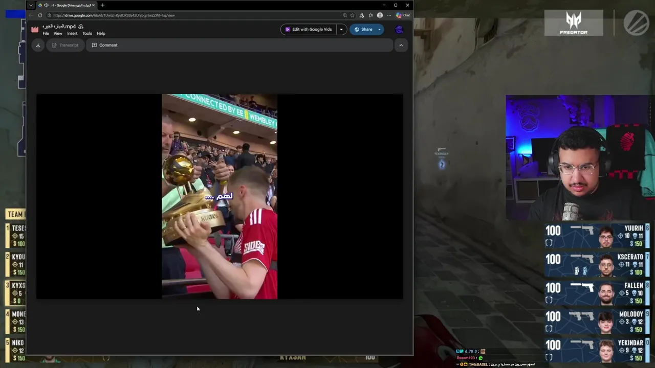This screenshot has height=368, width=655.
Task: Click the ESL logo on stream overlay
Action: (636, 23)
